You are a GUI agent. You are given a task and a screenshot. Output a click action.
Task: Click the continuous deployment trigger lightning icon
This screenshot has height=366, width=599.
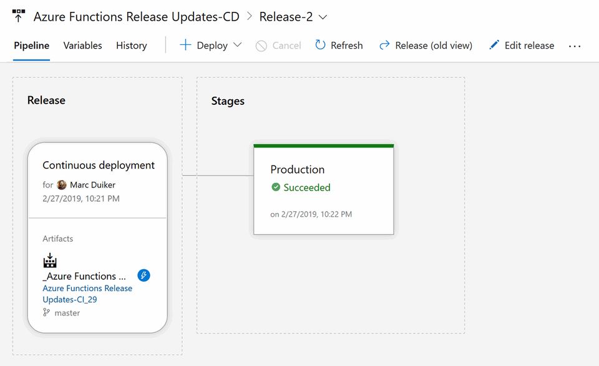[144, 275]
